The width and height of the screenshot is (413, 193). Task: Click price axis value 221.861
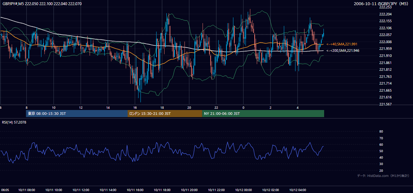(385, 63)
